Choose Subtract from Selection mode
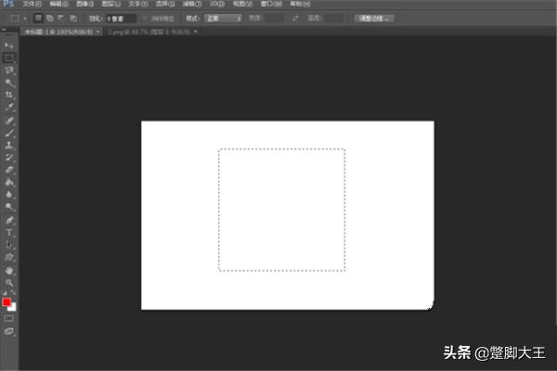This screenshot has height=371, width=557. point(61,19)
